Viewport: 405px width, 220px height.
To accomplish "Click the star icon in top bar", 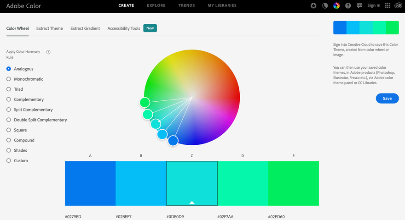I will (x=313, y=5).
